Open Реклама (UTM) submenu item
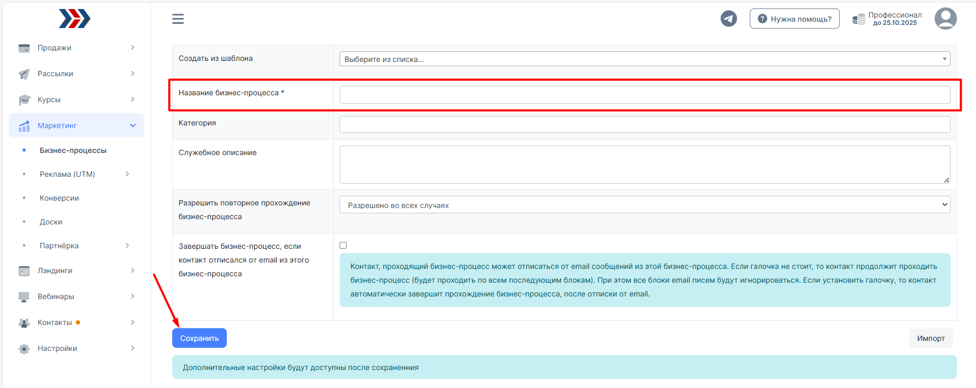Viewport: 976px width, 388px height. [67, 174]
